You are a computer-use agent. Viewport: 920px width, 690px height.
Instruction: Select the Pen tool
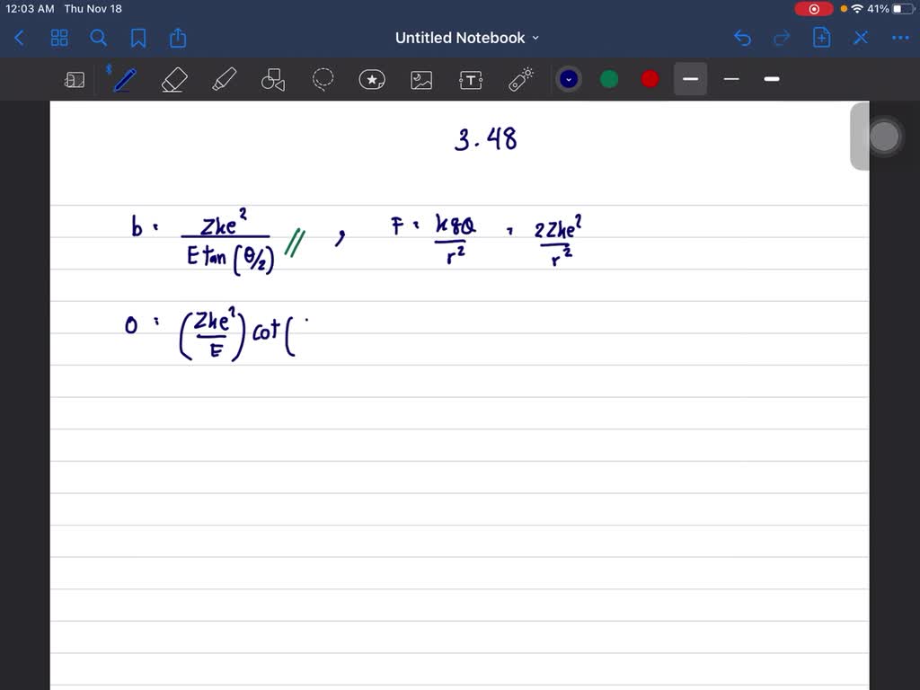[124, 79]
